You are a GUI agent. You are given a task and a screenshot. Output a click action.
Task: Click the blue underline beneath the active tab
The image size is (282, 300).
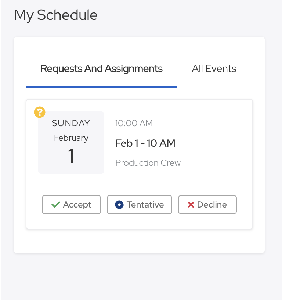point(101,87)
